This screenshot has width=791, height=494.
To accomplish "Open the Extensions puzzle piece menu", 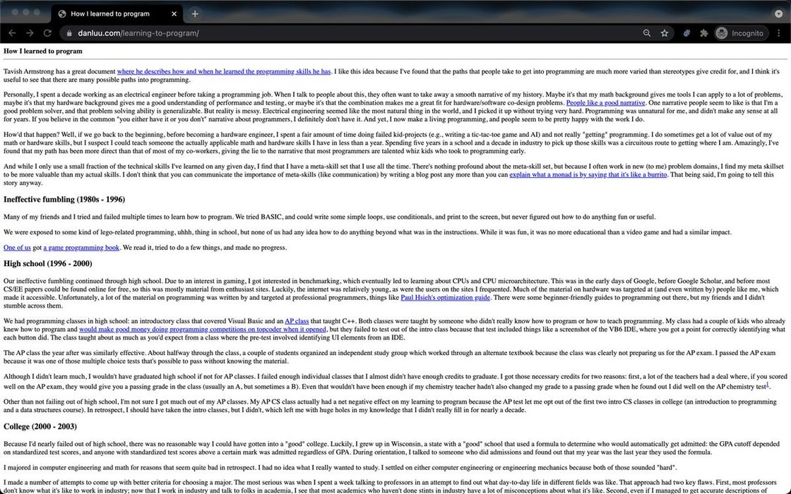I will 703,33.
